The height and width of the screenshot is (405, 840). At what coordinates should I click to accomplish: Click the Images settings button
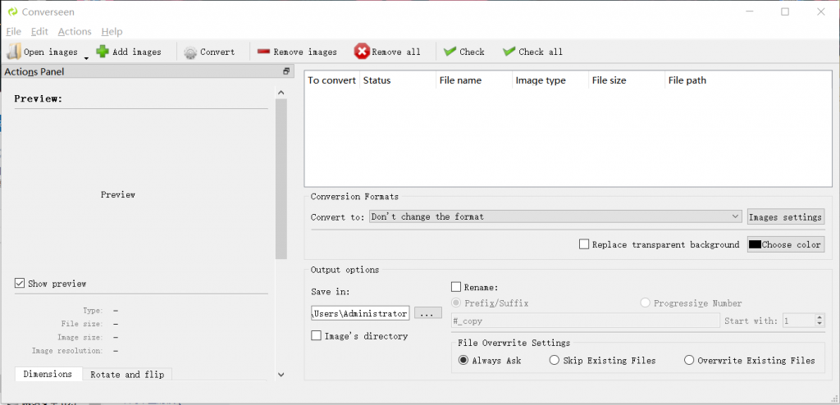785,217
